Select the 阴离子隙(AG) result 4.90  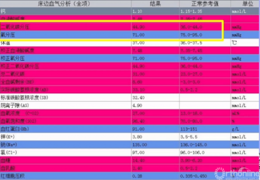point(137,105)
